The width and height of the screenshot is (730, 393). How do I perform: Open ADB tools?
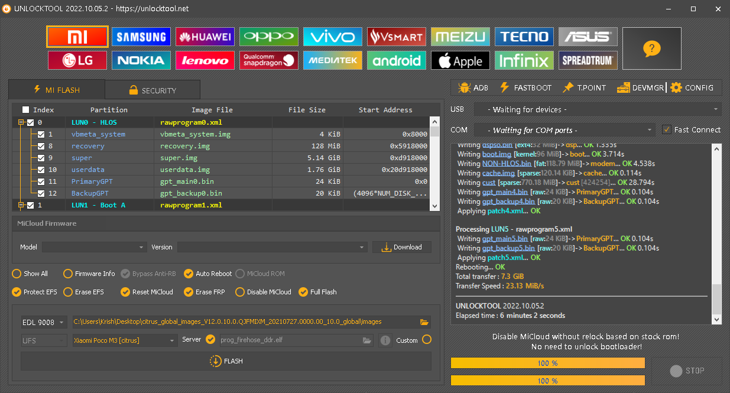pos(473,87)
